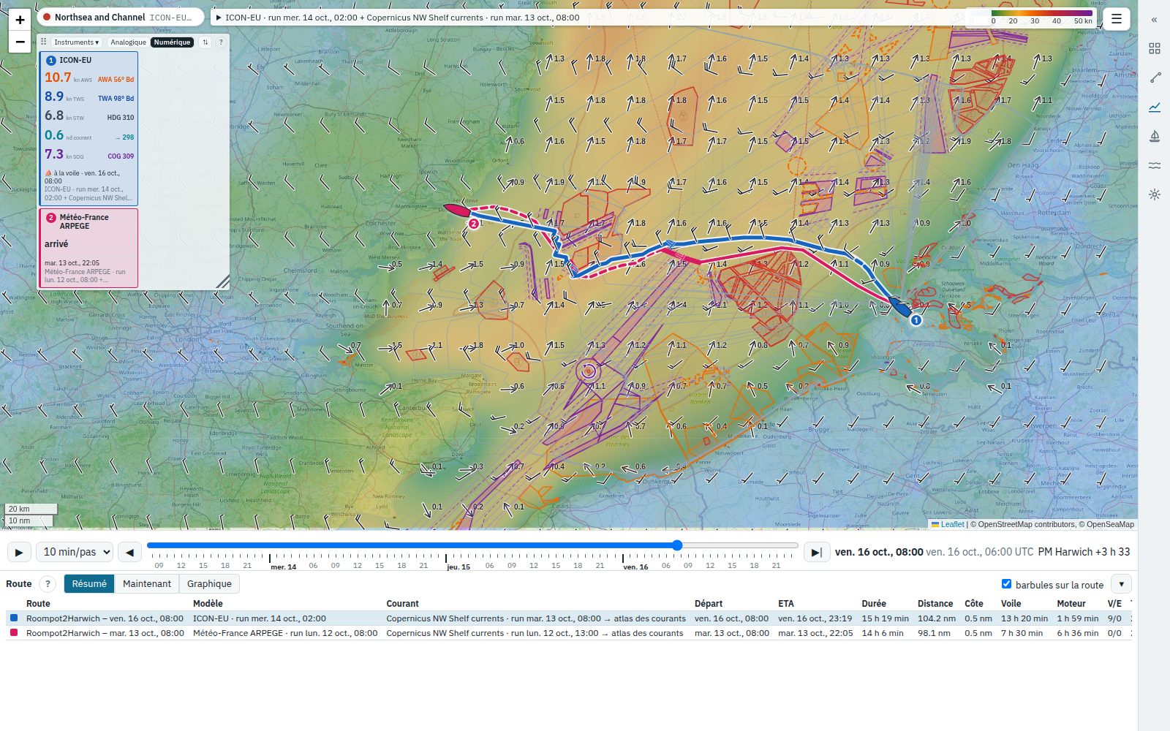Zoom in the map with plus button

coord(20,20)
